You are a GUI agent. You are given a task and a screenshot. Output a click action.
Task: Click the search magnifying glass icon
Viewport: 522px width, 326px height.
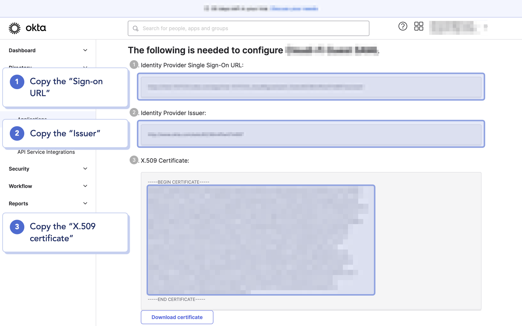point(135,28)
